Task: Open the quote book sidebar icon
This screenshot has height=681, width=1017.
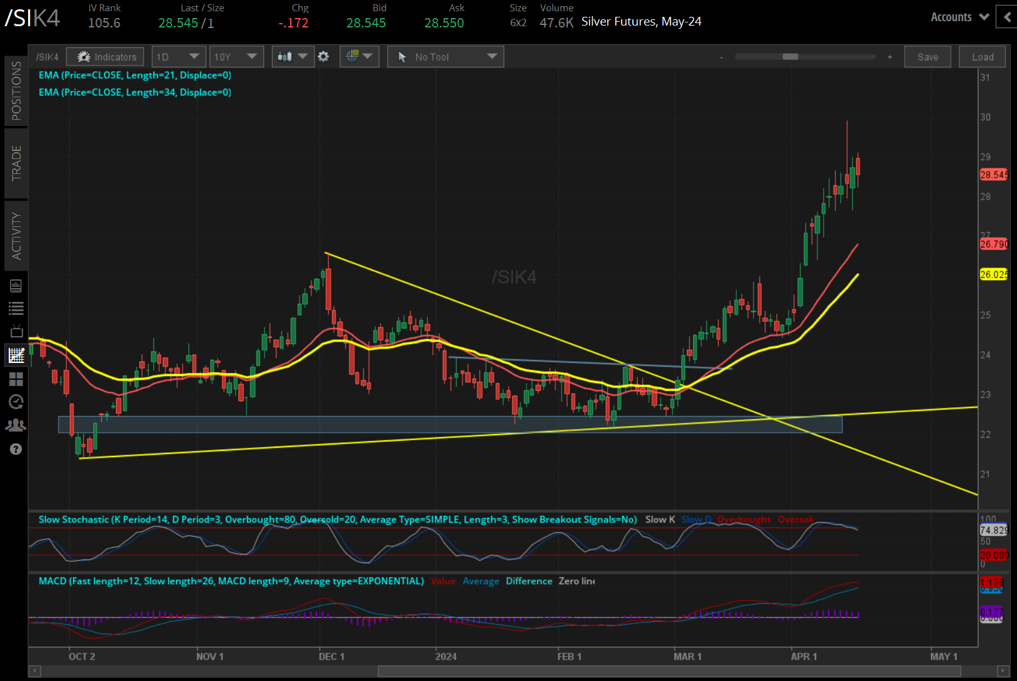Action: [x=16, y=286]
